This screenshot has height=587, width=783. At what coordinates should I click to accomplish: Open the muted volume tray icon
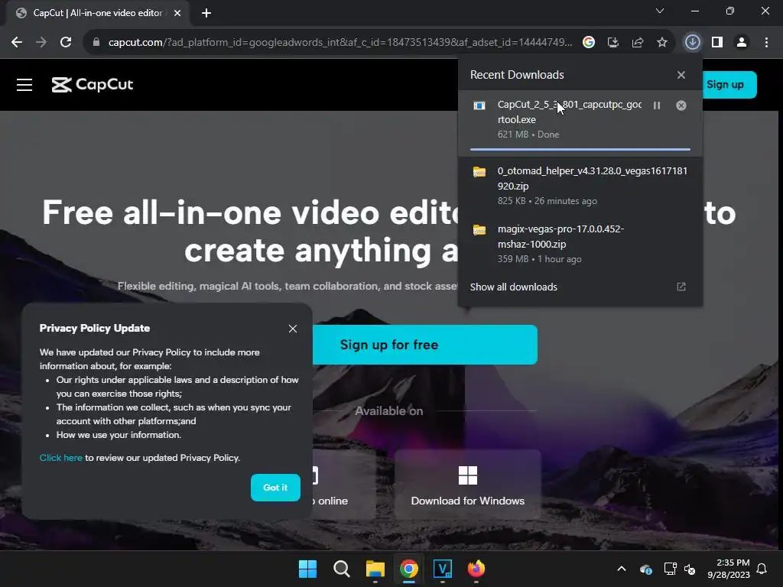[690, 569]
